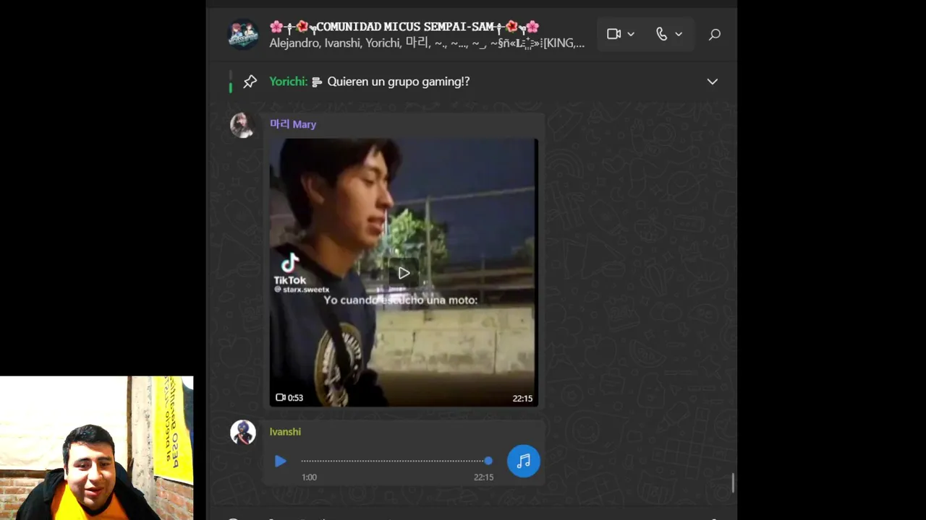Open video call options chevron

tap(631, 34)
